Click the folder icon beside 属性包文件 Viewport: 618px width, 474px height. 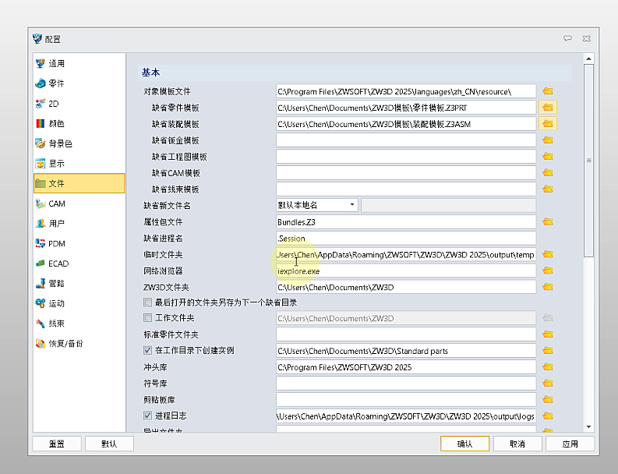[x=548, y=221]
